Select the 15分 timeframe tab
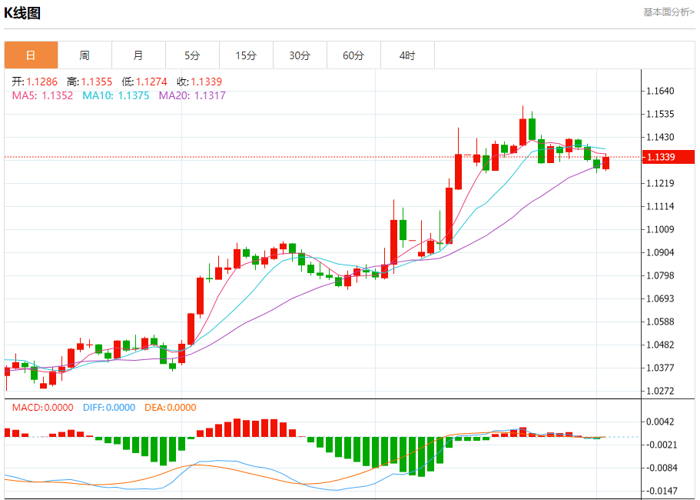Image resolution: width=700 pixels, height=500 pixels. [x=246, y=55]
